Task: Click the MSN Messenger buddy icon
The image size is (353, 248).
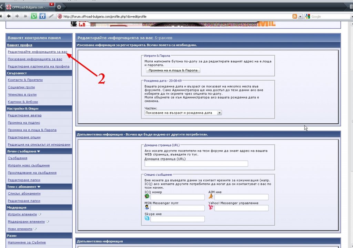Action: [147, 207]
